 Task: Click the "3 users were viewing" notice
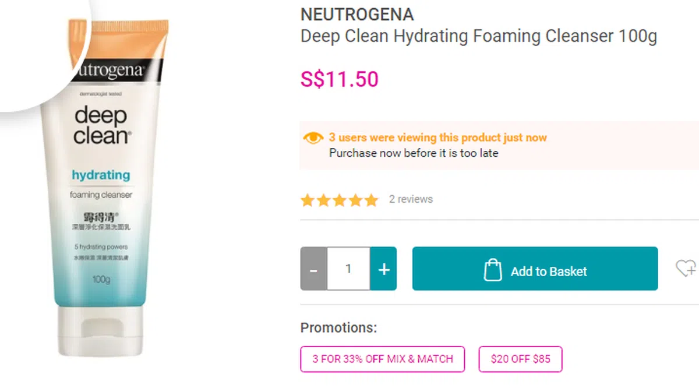click(x=437, y=138)
